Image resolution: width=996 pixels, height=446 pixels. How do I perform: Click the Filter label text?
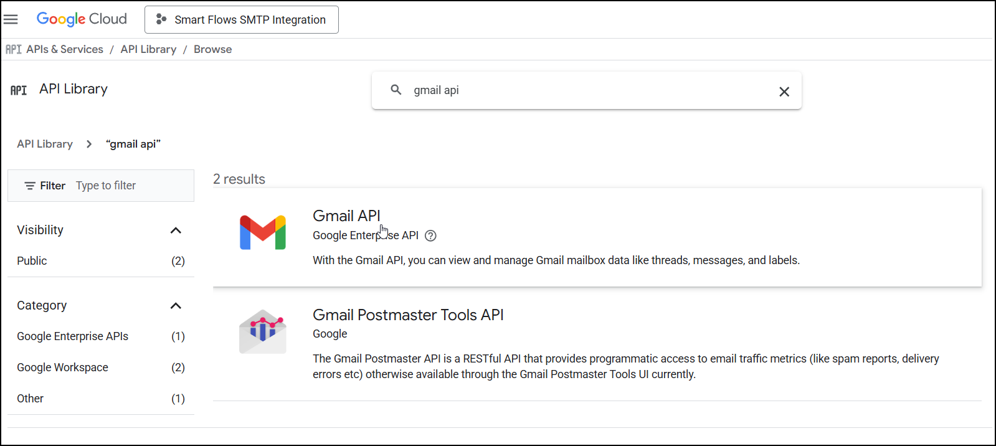click(x=52, y=186)
